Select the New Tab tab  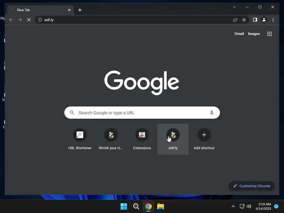(40, 10)
